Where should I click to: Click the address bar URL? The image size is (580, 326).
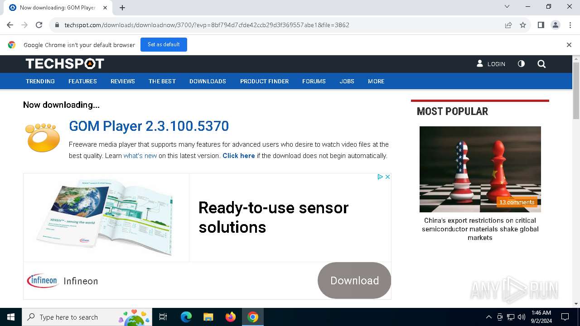[207, 25]
